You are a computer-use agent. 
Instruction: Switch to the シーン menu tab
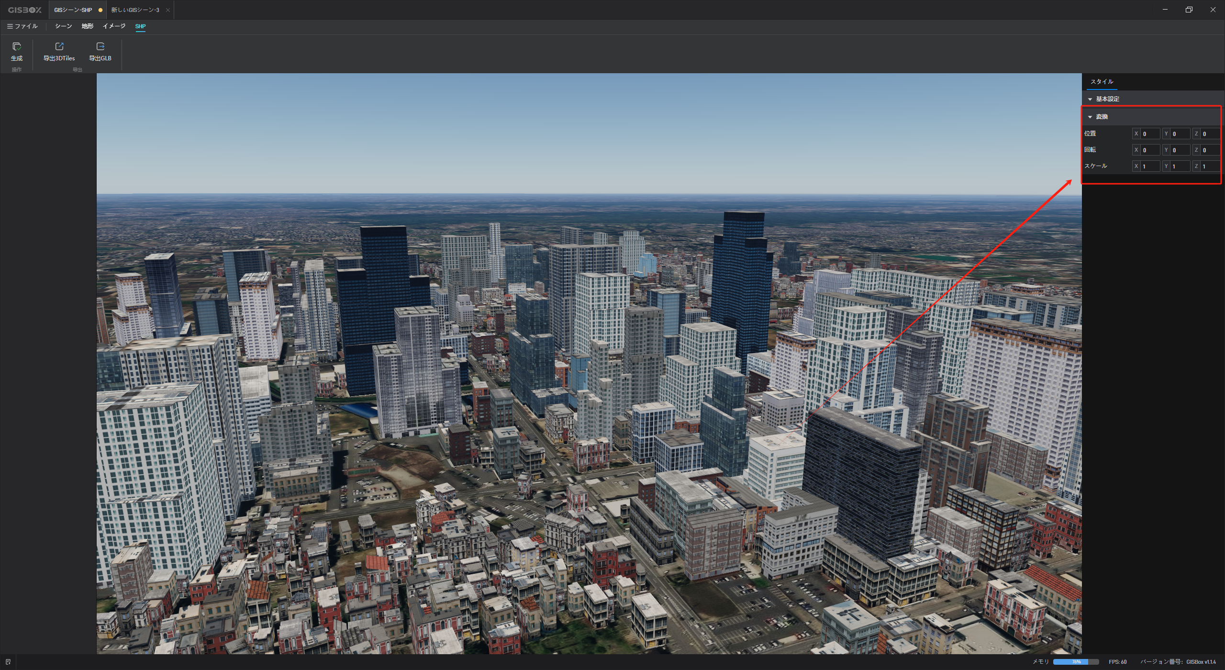[x=63, y=26]
